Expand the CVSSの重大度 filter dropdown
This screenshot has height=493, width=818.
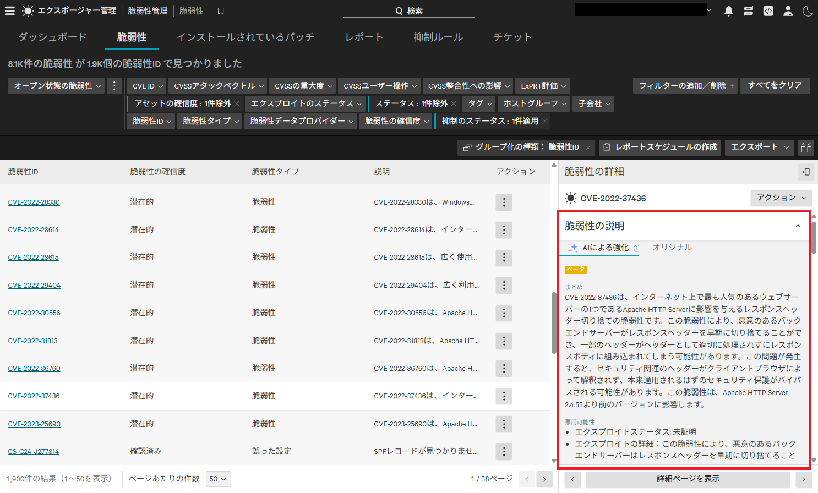(x=303, y=86)
